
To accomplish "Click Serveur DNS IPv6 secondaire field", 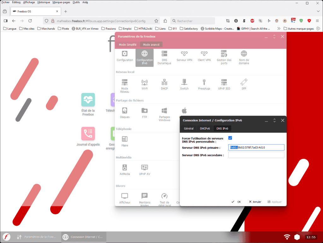I will click(x=256, y=155).
